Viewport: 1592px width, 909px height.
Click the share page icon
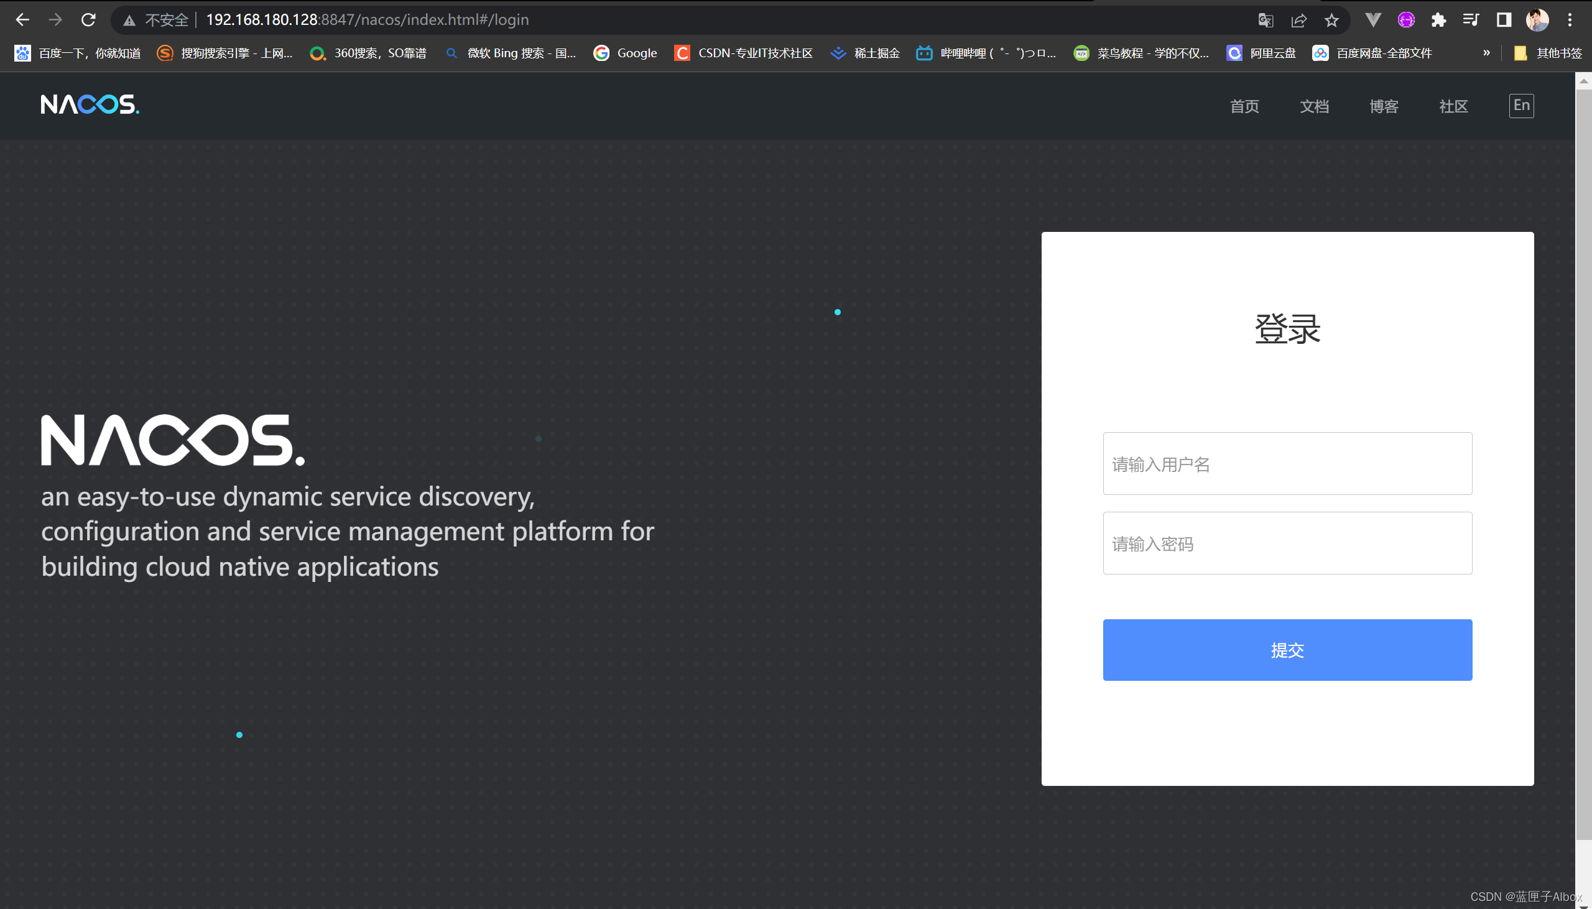[x=1298, y=20]
